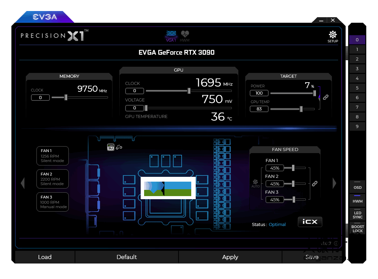This screenshot has height=279, width=378.
Task: Click the 1695 MHz GPU clock readout
Action: click(x=214, y=83)
